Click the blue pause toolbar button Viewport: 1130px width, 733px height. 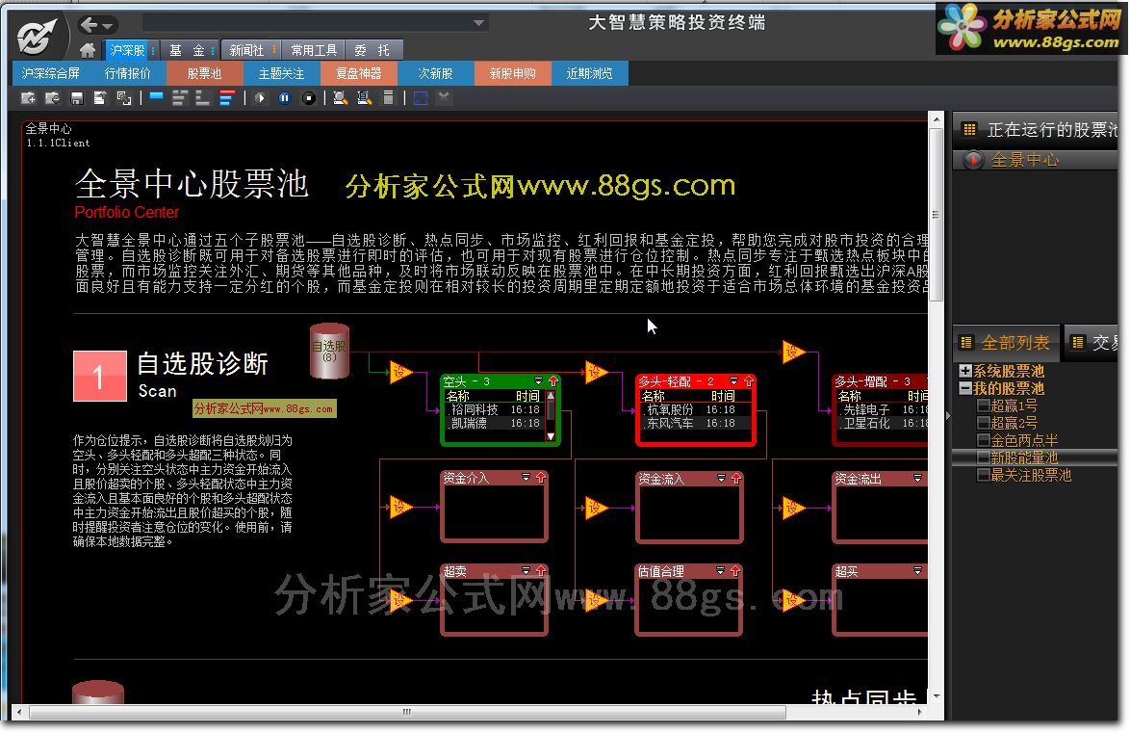(285, 98)
